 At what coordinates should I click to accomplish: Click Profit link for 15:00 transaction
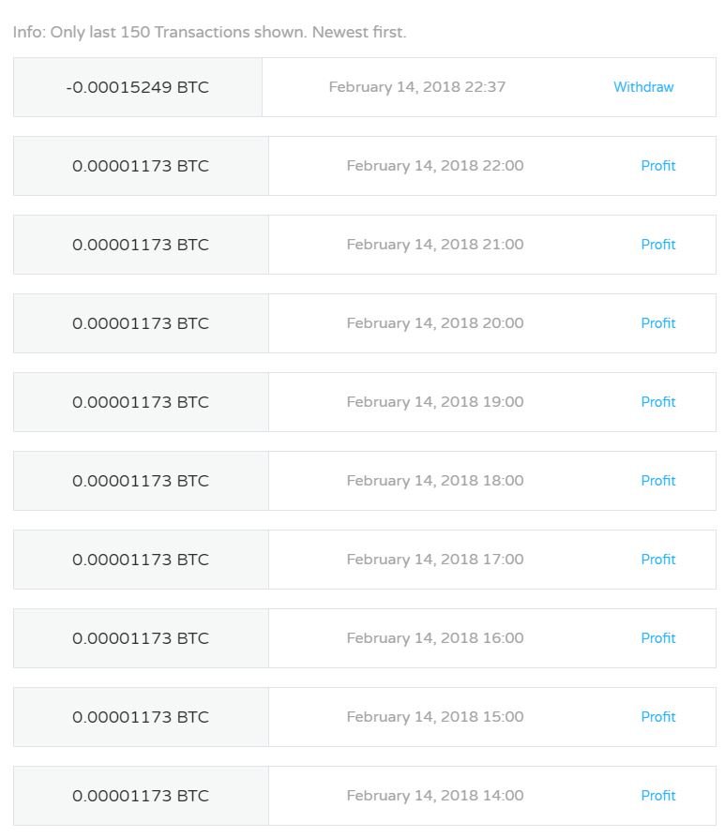tap(657, 717)
